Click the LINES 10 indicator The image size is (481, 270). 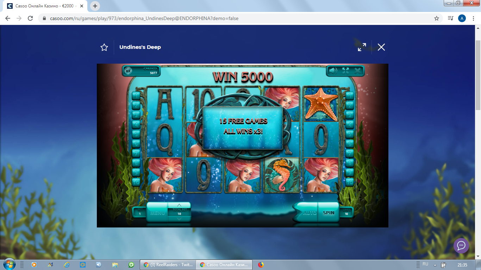click(346, 212)
